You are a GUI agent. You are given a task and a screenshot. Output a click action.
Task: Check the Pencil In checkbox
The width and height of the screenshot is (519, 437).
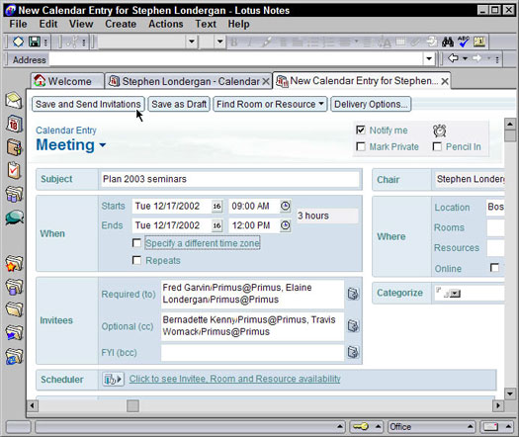pos(437,146)
